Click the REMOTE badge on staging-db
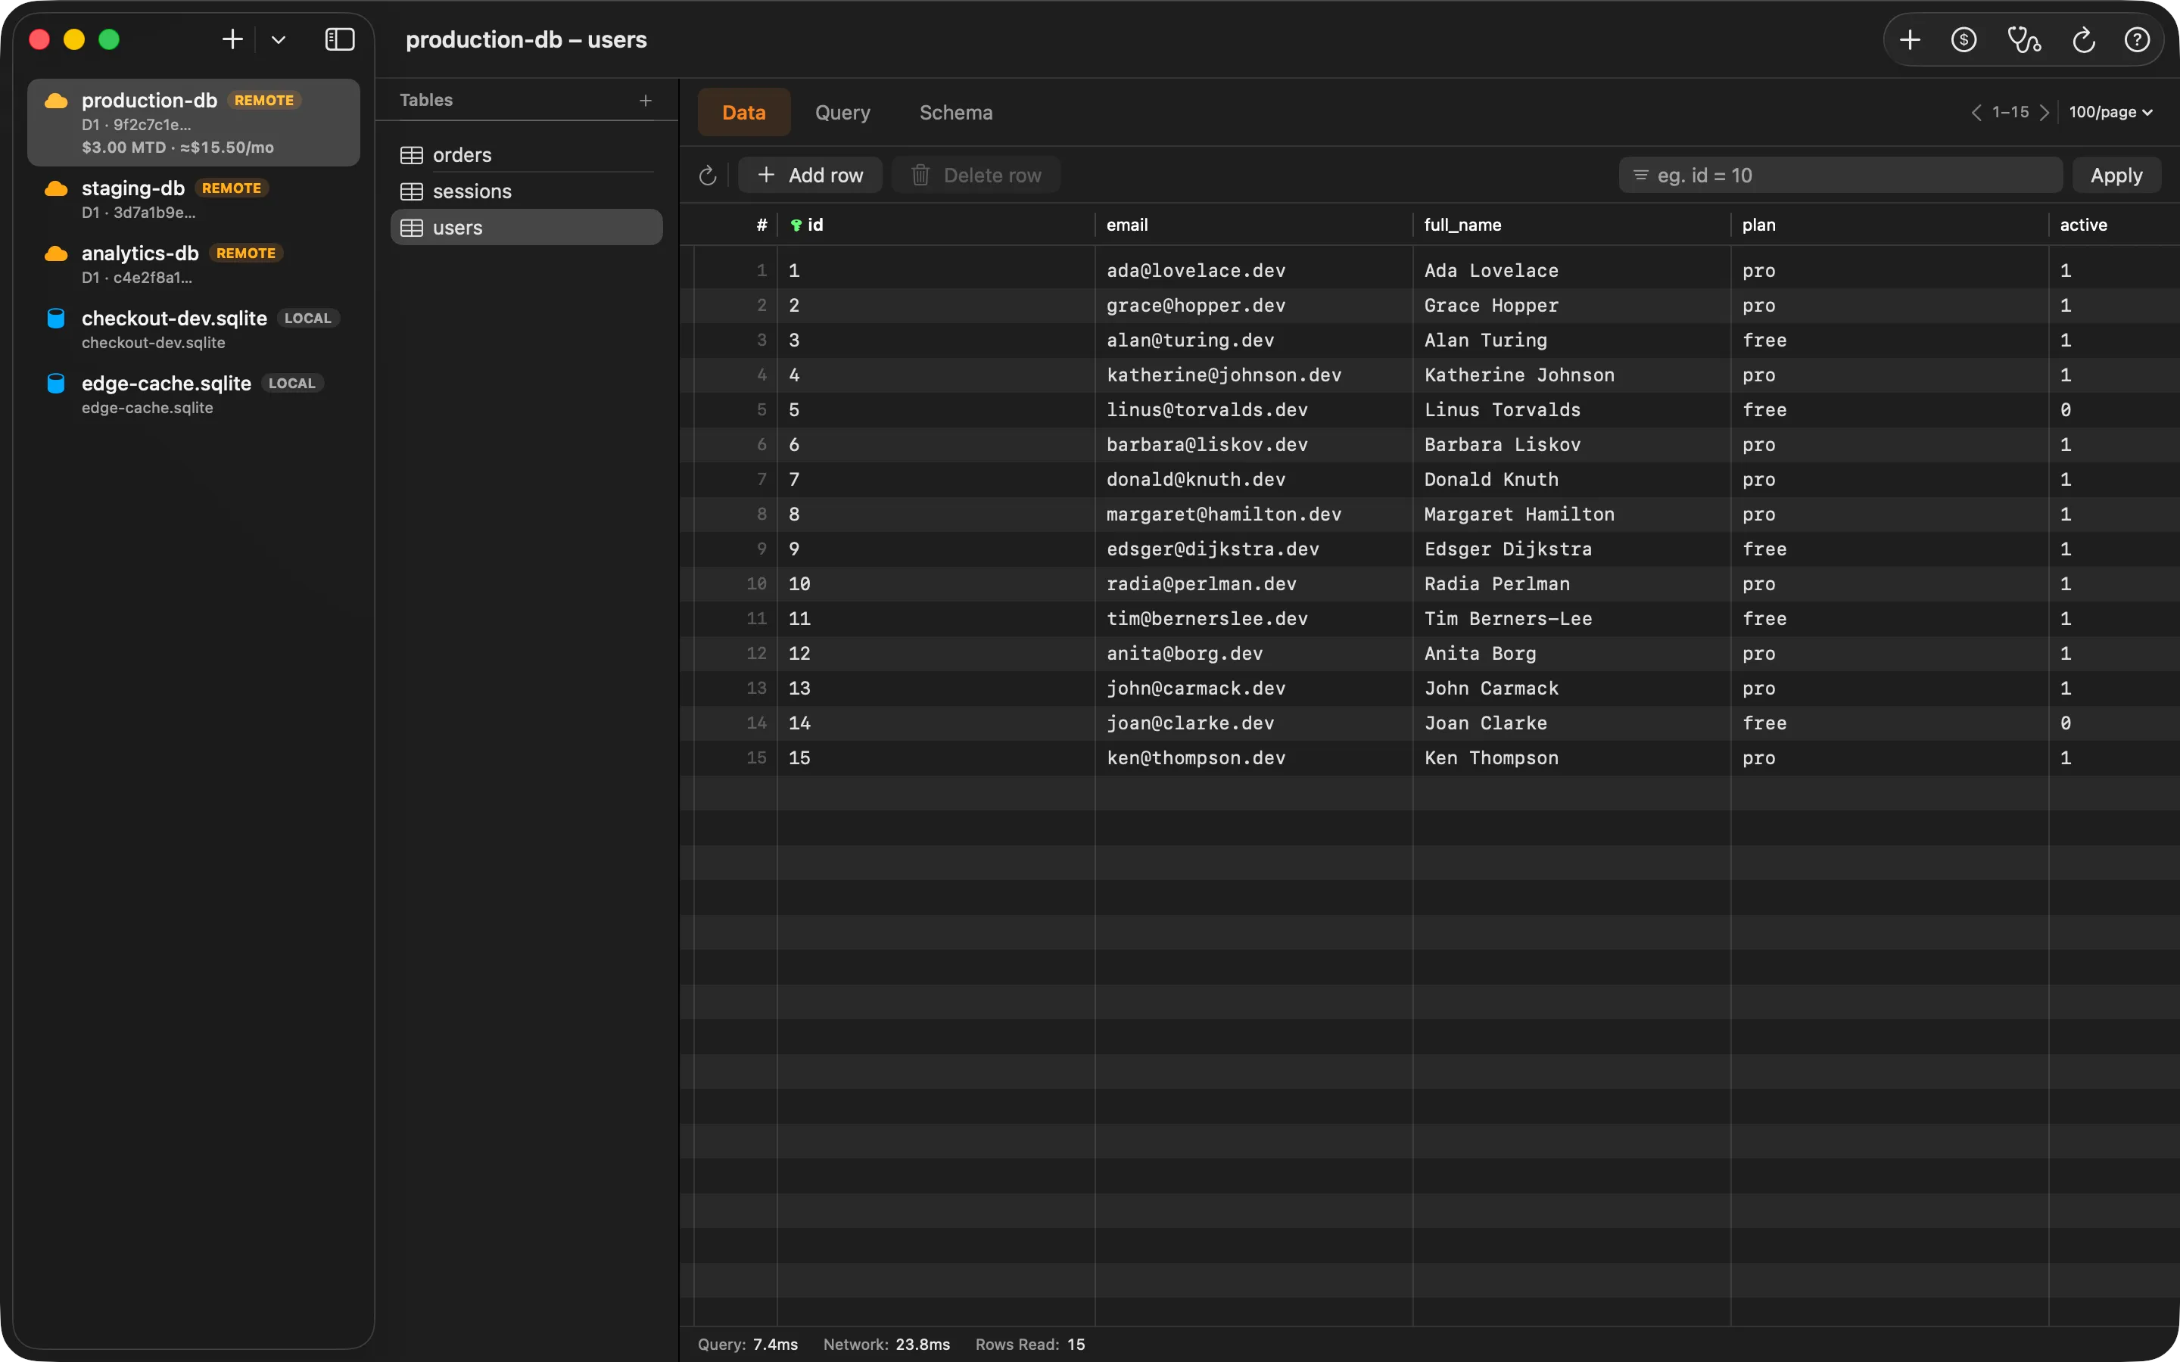2180x1362 pixels. [232, 188]
